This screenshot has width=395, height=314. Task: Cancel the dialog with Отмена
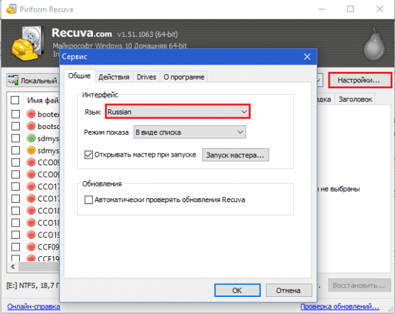(x=288, y=290)
